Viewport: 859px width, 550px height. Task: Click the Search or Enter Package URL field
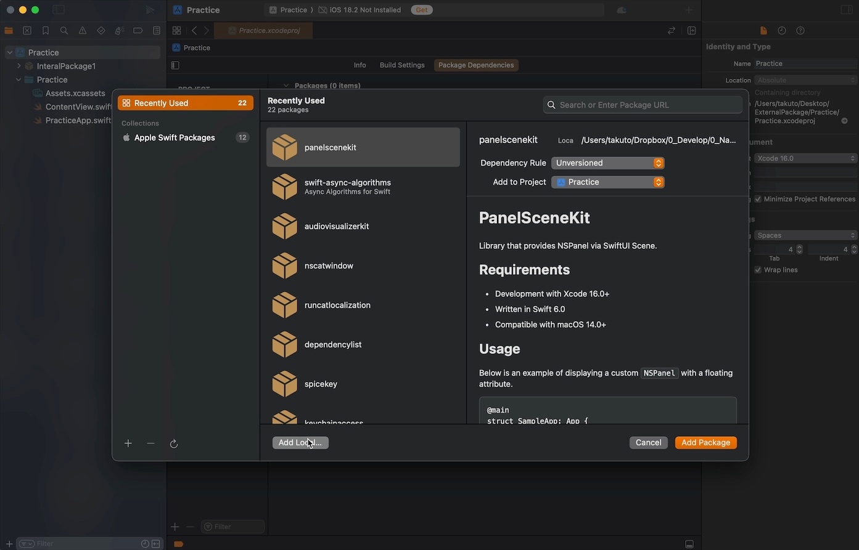(x=643, y=105)
